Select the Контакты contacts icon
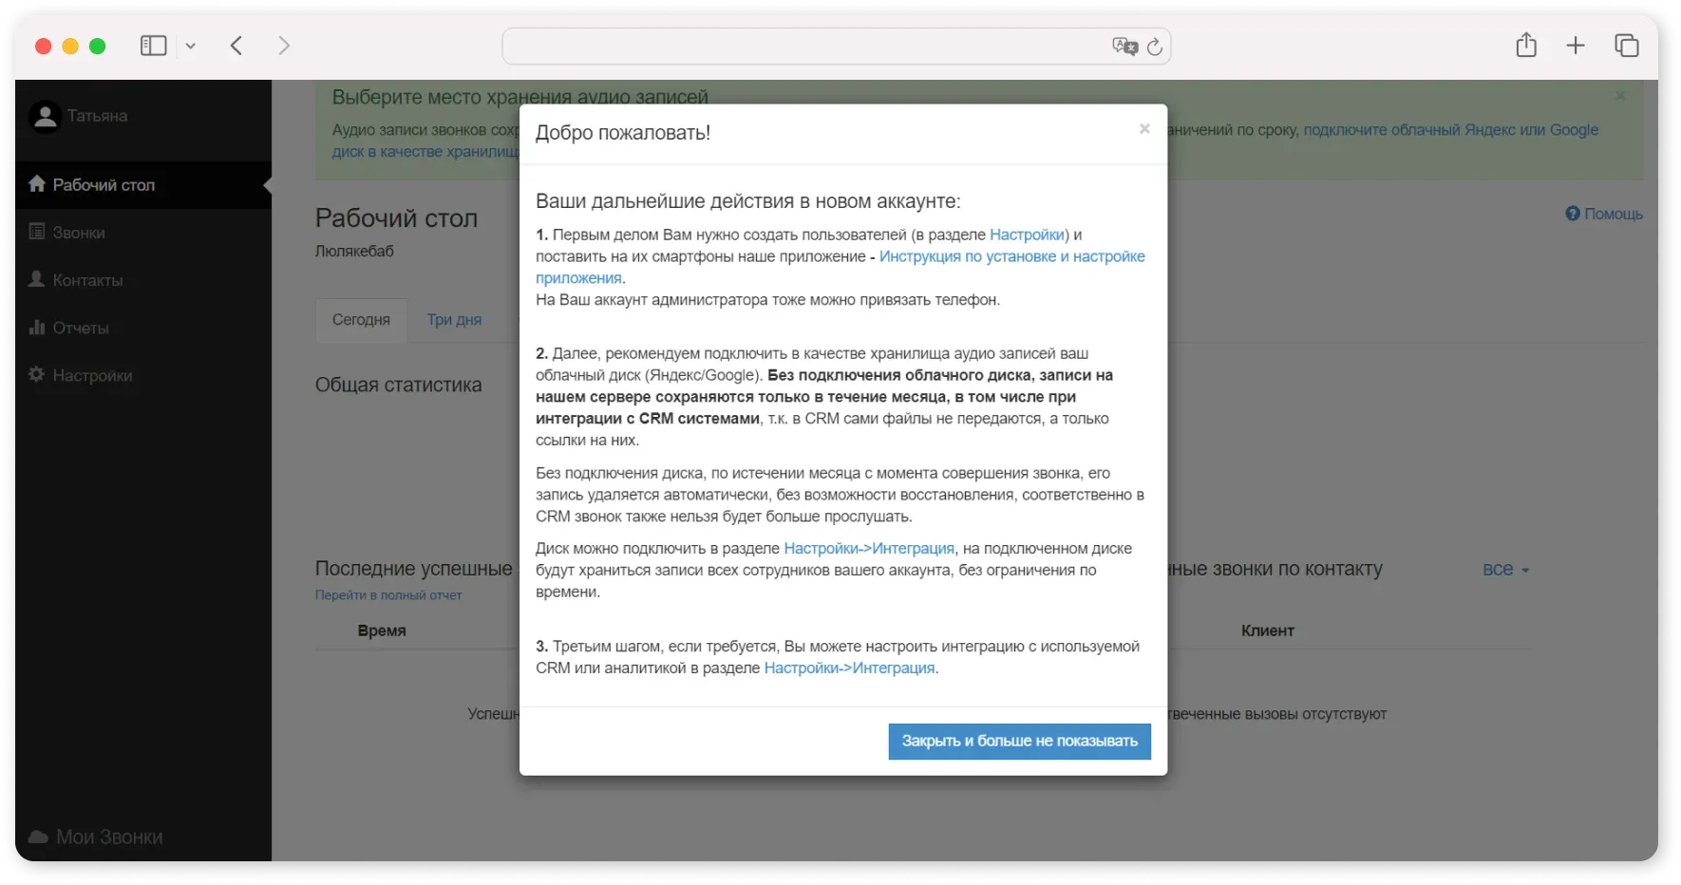 click(36, 279)
